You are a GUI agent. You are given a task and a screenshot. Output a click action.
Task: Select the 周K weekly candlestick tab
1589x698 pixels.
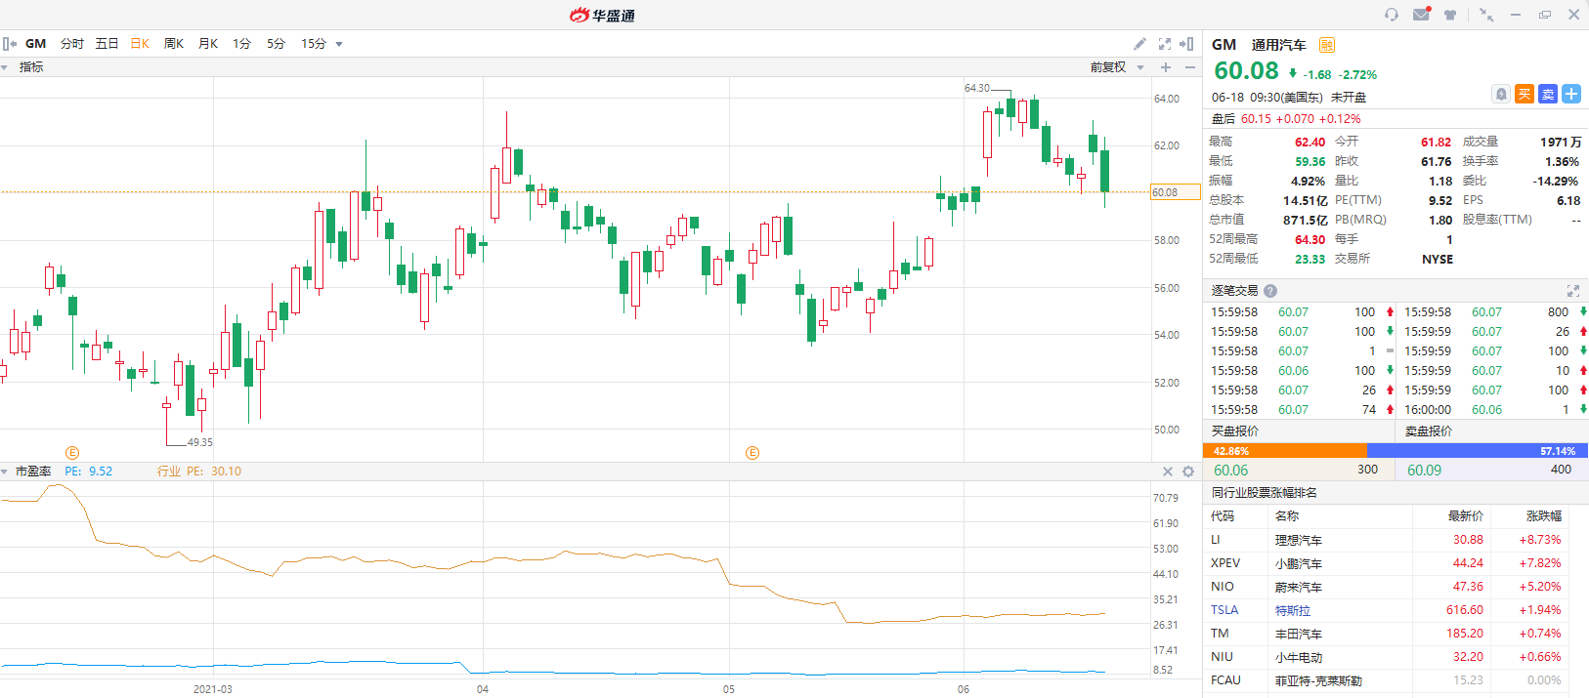pyautogui.click(x=174, y=44)
